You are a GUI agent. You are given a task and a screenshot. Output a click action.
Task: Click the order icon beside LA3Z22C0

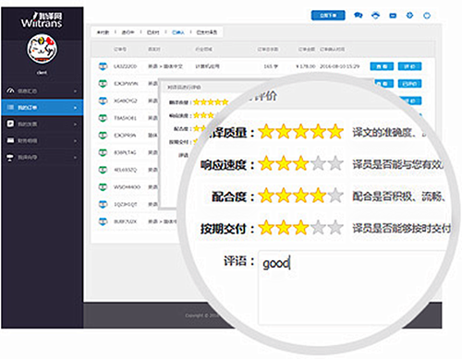[x=103, y=66]
